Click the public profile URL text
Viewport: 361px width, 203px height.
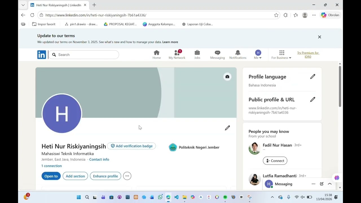[x=272, y=110]
